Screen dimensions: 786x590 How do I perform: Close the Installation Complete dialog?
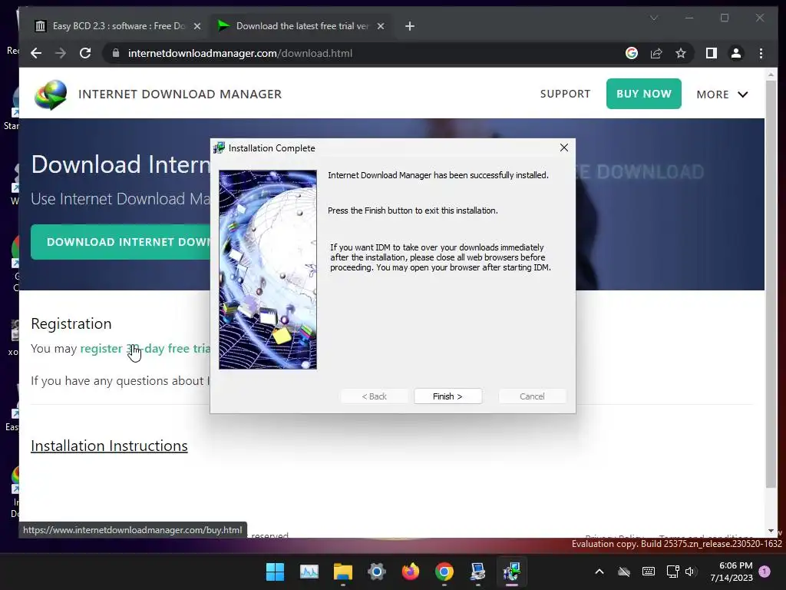pos(564,147)
